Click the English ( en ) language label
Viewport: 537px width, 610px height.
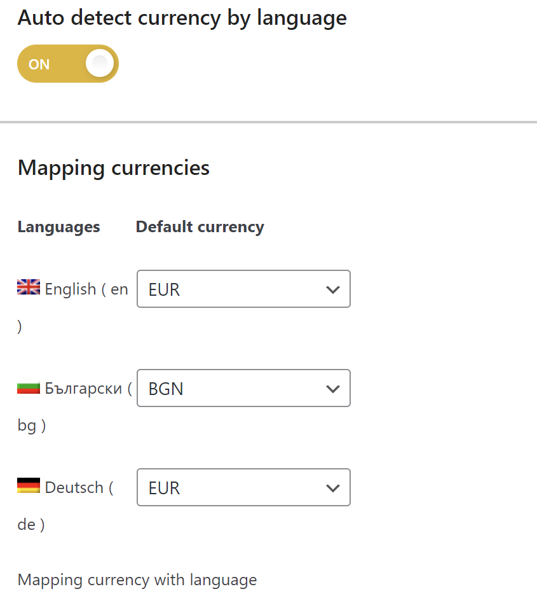point(86,289)
